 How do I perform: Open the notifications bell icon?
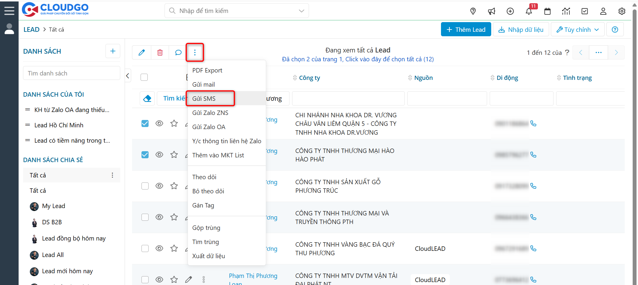[x=529, y=11]
